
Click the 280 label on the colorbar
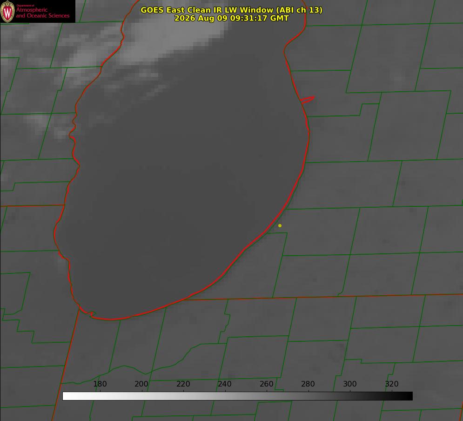[308, 384]
